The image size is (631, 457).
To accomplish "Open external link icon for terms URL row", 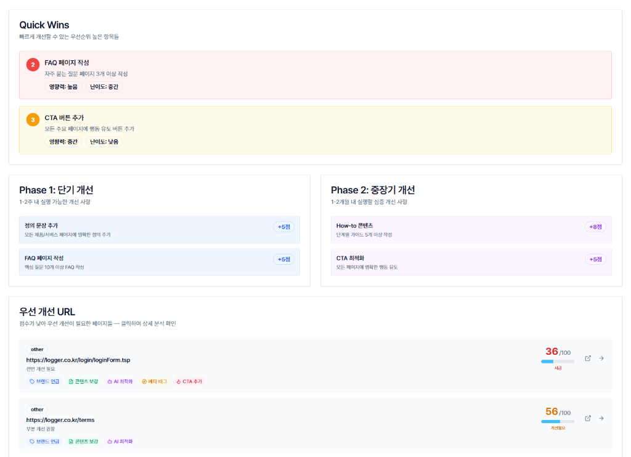I will 588,418.
